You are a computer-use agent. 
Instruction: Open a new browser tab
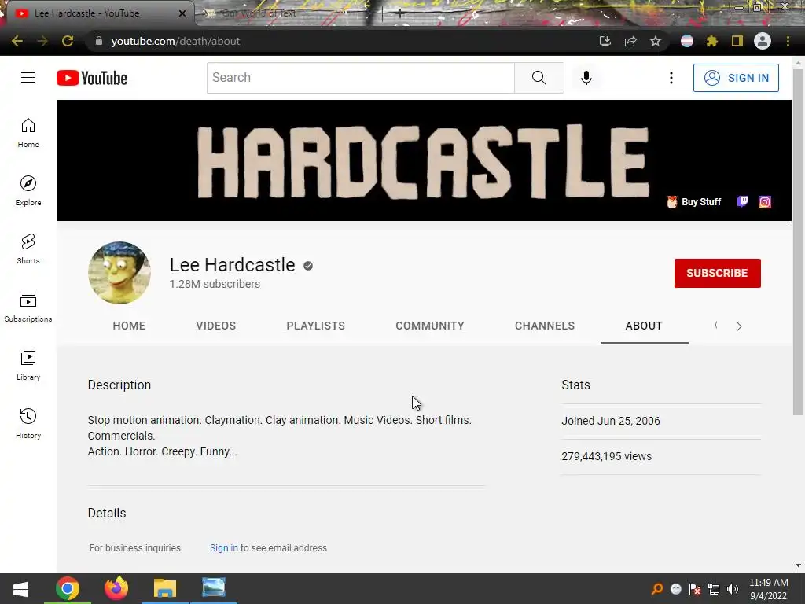400,13
